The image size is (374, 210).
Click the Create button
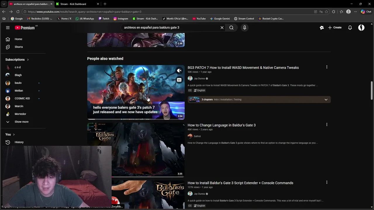pos(335,27)
